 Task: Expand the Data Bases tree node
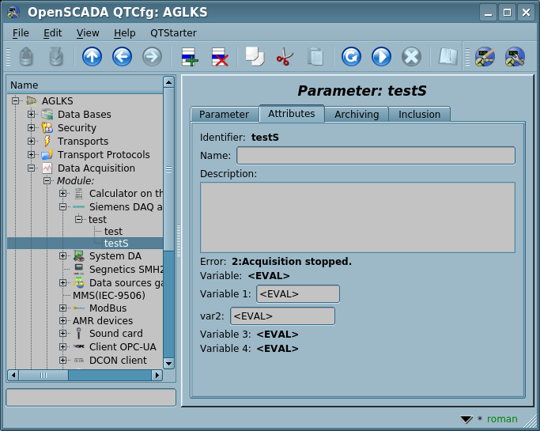[x=32, y=115]
